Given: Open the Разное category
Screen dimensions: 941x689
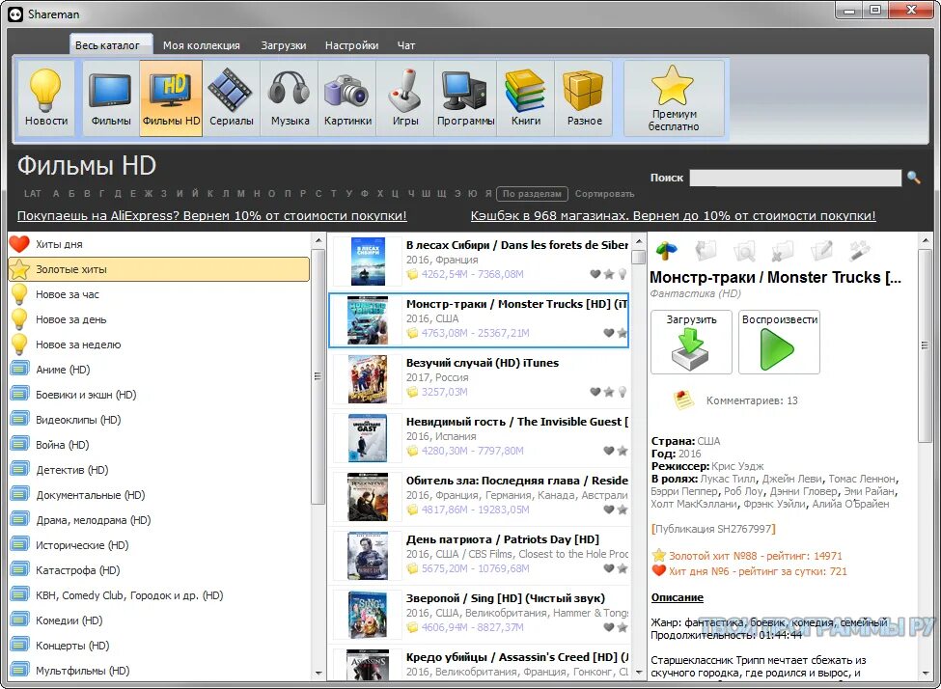Looking at the screenshot, I should click(584, 97).
